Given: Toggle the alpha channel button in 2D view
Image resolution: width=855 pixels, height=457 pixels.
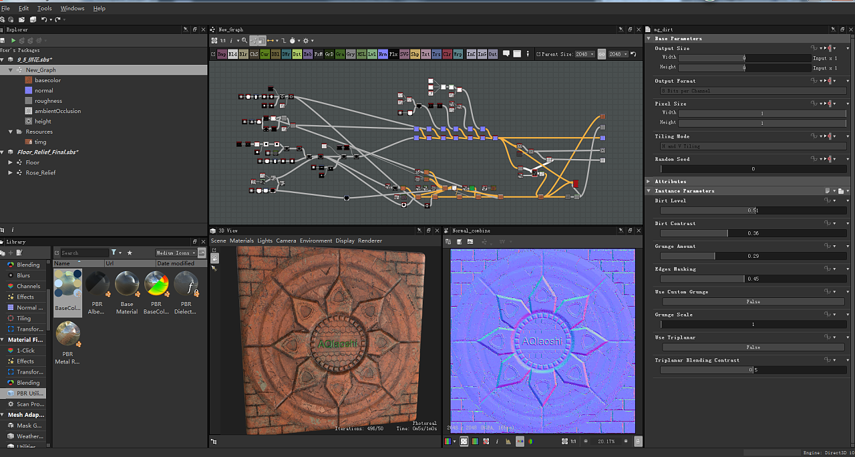Looking at the screenshot, I should (464, 441).
